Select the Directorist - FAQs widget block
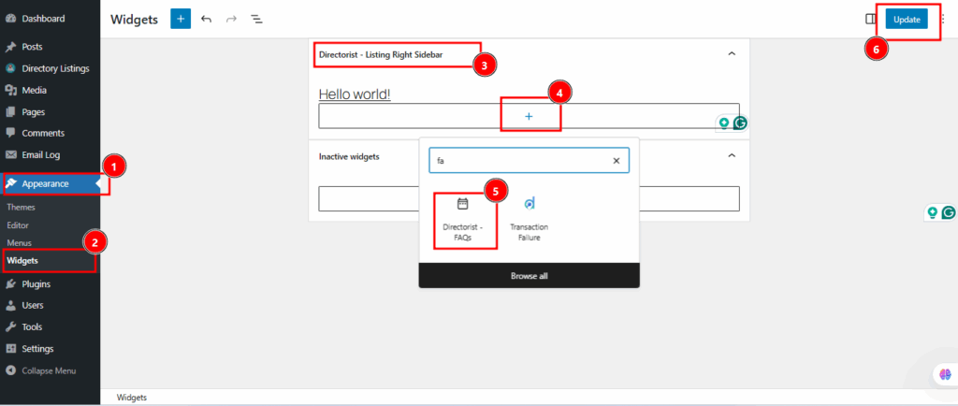 tap(462, 220)
